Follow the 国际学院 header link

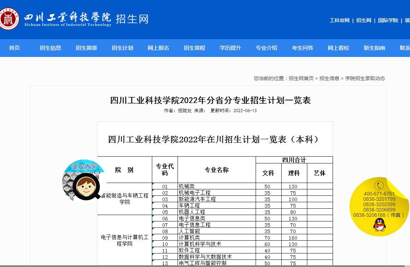tap(388, 20)
